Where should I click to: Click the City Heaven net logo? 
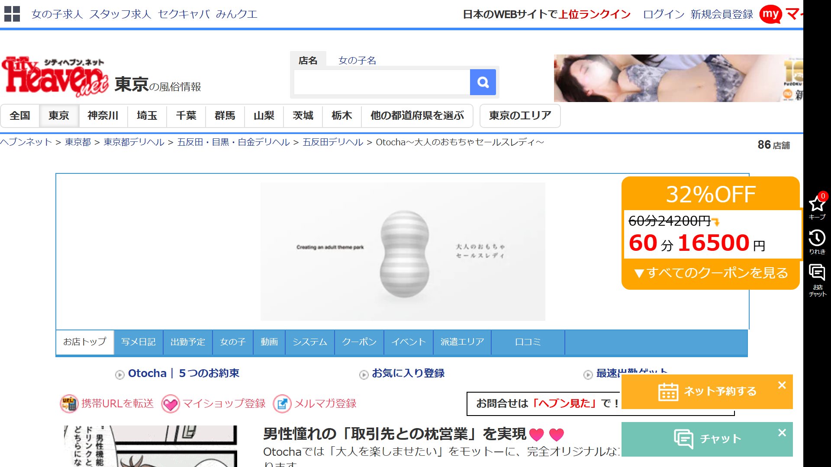click(55, 77)
